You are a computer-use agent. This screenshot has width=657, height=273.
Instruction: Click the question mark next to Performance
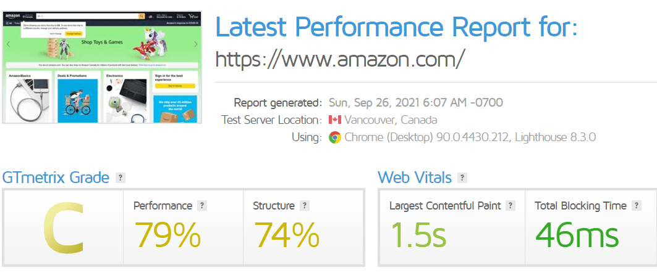pos(202,206)
